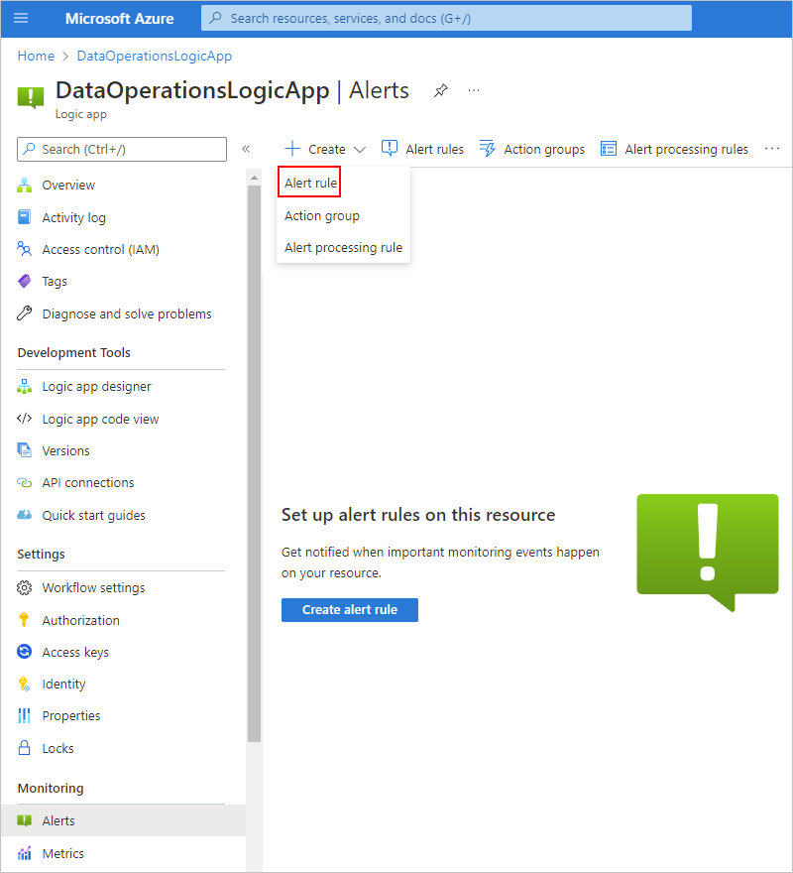Viewport: 793px width, 873px height.
Task: Click the Access keys circular icon
Action: click(x=25, y=652)
